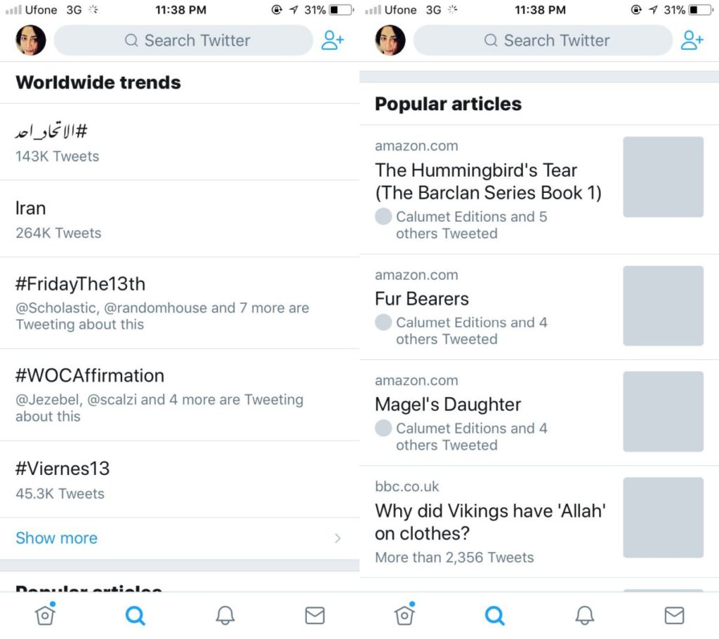
Task: Switch to the Messages tab on the right screen
Action: coord(674,614)
